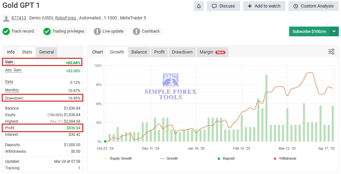The image size is (341, 174).
Task: Switch to the Stats tab
Action: [27, 52]
